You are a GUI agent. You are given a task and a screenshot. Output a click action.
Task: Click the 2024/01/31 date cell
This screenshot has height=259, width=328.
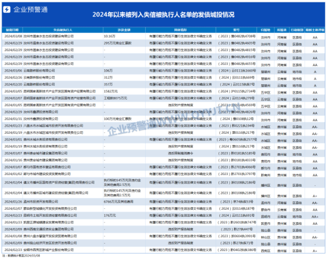click(x=13, y=119)
